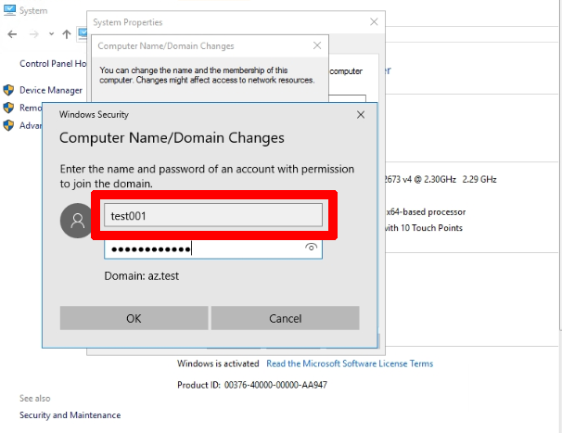
Task: Click the Device Manager shield icon
Action: pos(8,90)
